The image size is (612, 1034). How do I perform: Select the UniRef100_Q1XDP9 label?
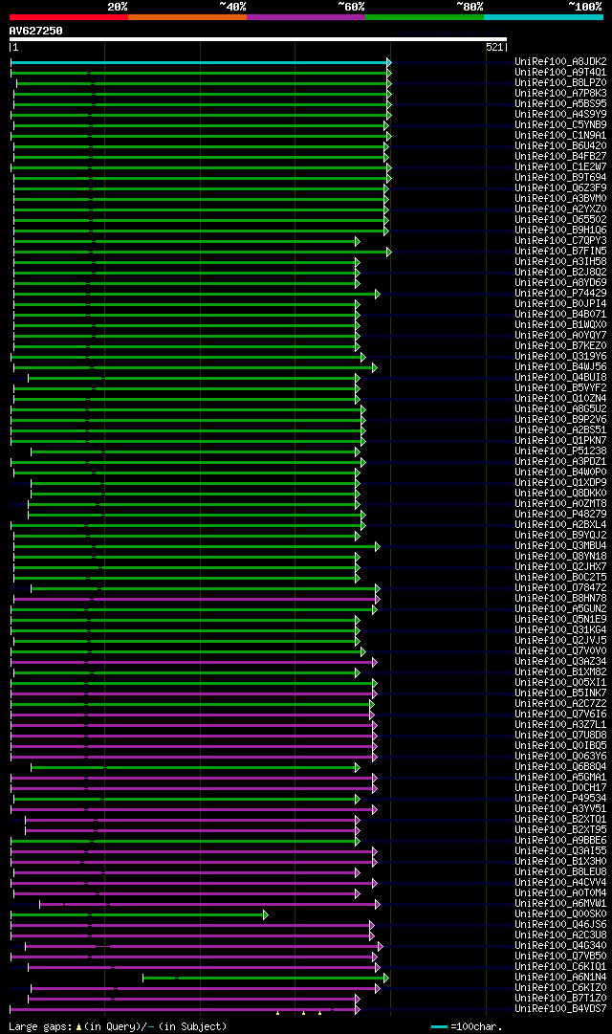click(x=560, y=483)
